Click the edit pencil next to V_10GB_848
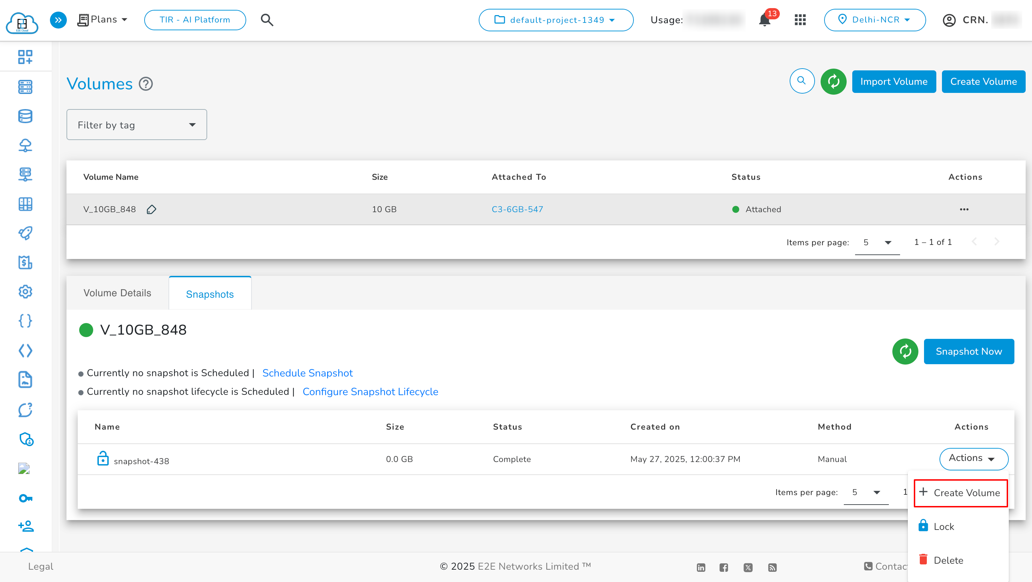This screenshot has height=582, width=1032. [x=151, y=209]
